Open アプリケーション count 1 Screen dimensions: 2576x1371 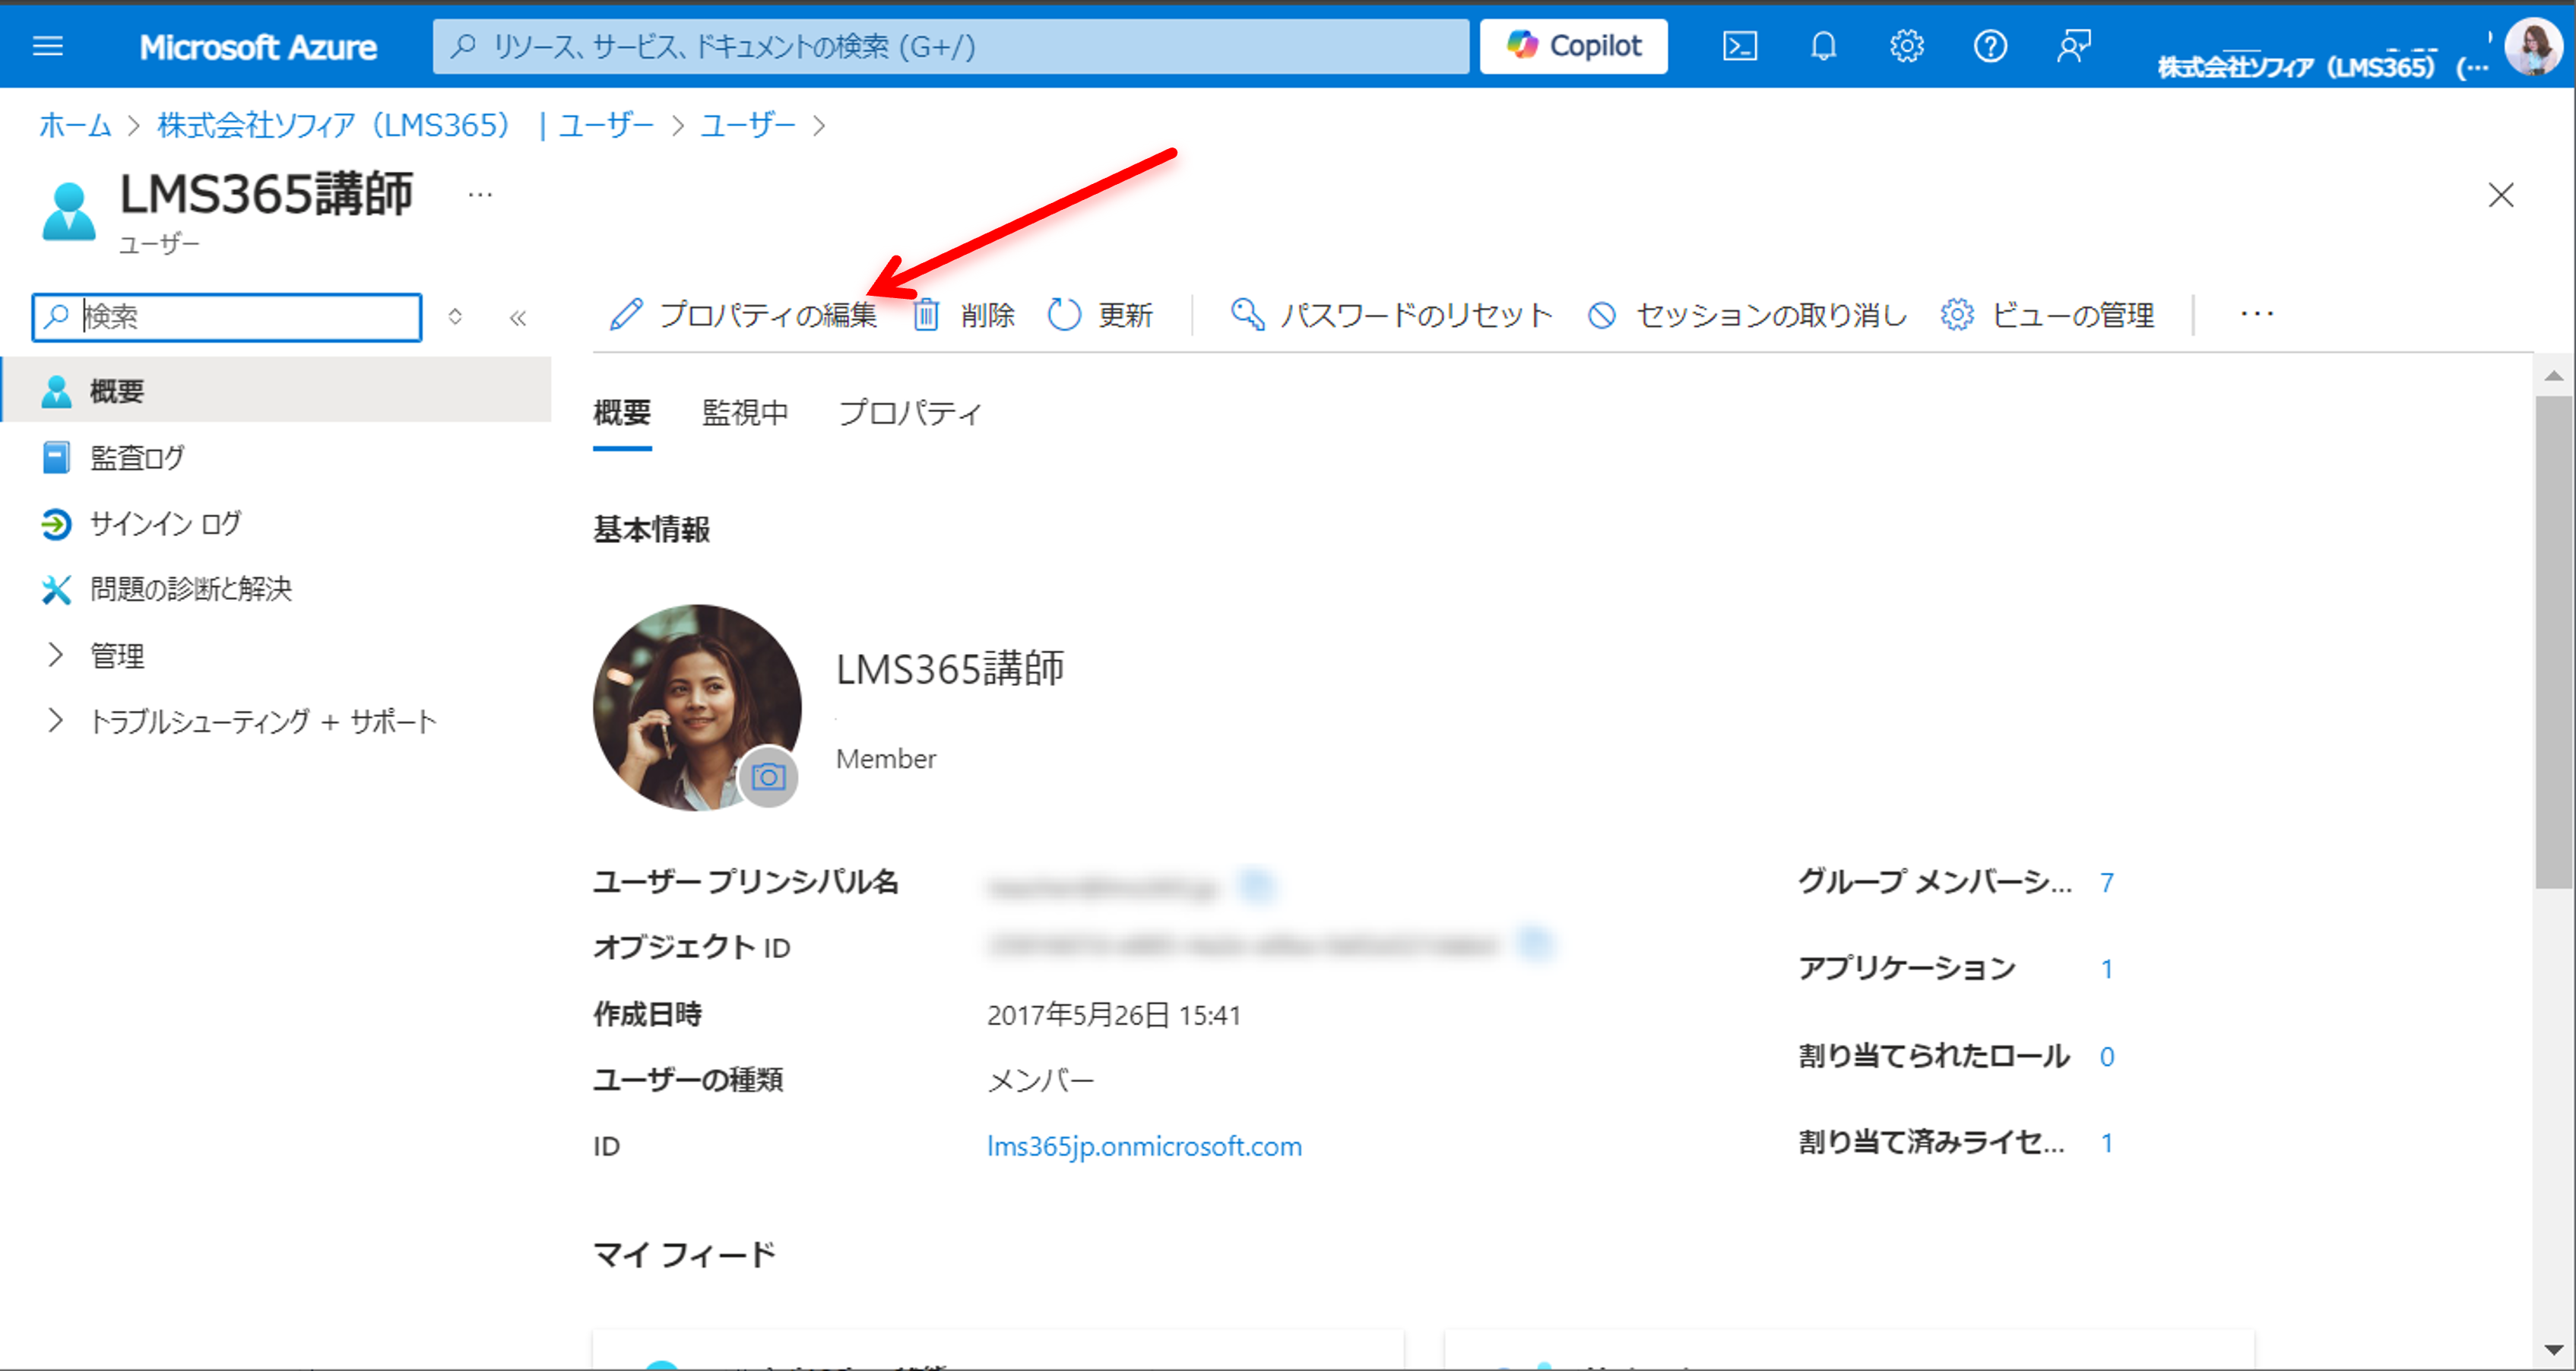2106,969
